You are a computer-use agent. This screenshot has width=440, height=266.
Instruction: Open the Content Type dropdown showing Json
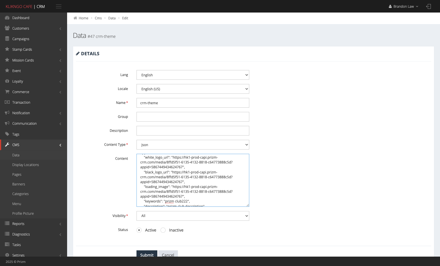coord(193,145)
